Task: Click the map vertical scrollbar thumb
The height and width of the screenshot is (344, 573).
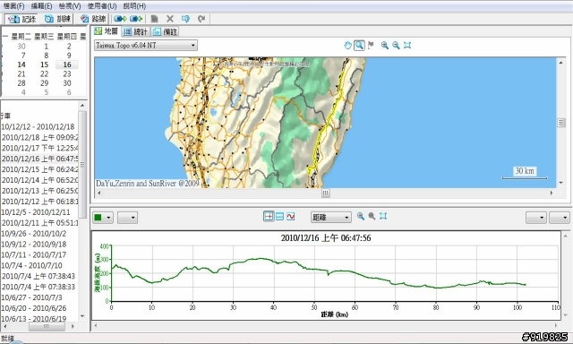Action: pyautogui.click(x=561, y=123)
